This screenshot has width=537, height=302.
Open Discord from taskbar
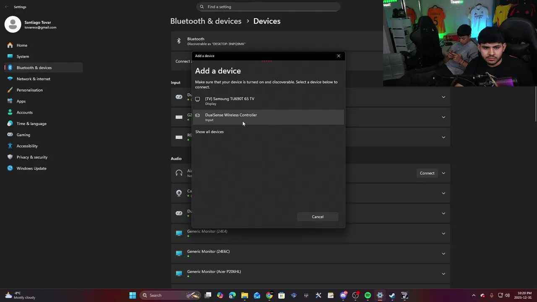coord(343,295)
